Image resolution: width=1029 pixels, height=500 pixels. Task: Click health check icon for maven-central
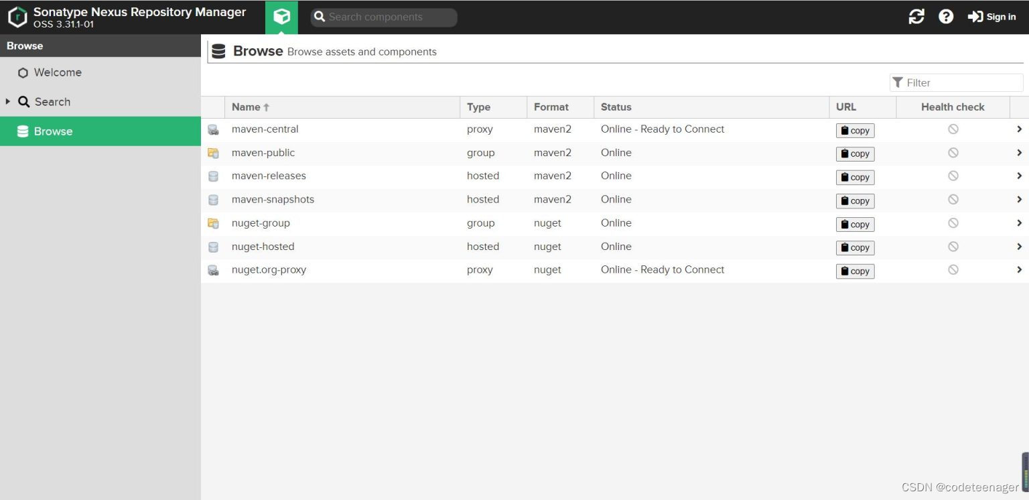click(x=953, y=129)
